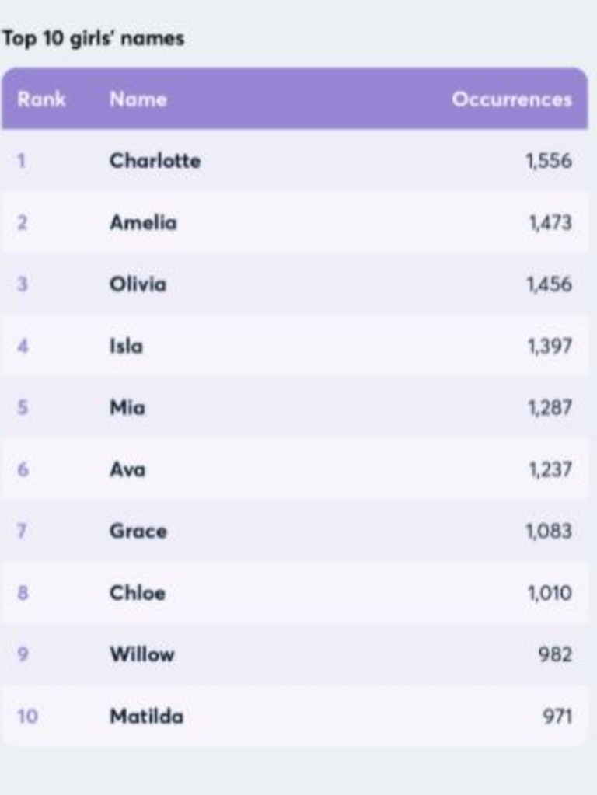The width and height of the screenshot is (597, 795).
Task: Select the name Chloe
Action: 138,593
